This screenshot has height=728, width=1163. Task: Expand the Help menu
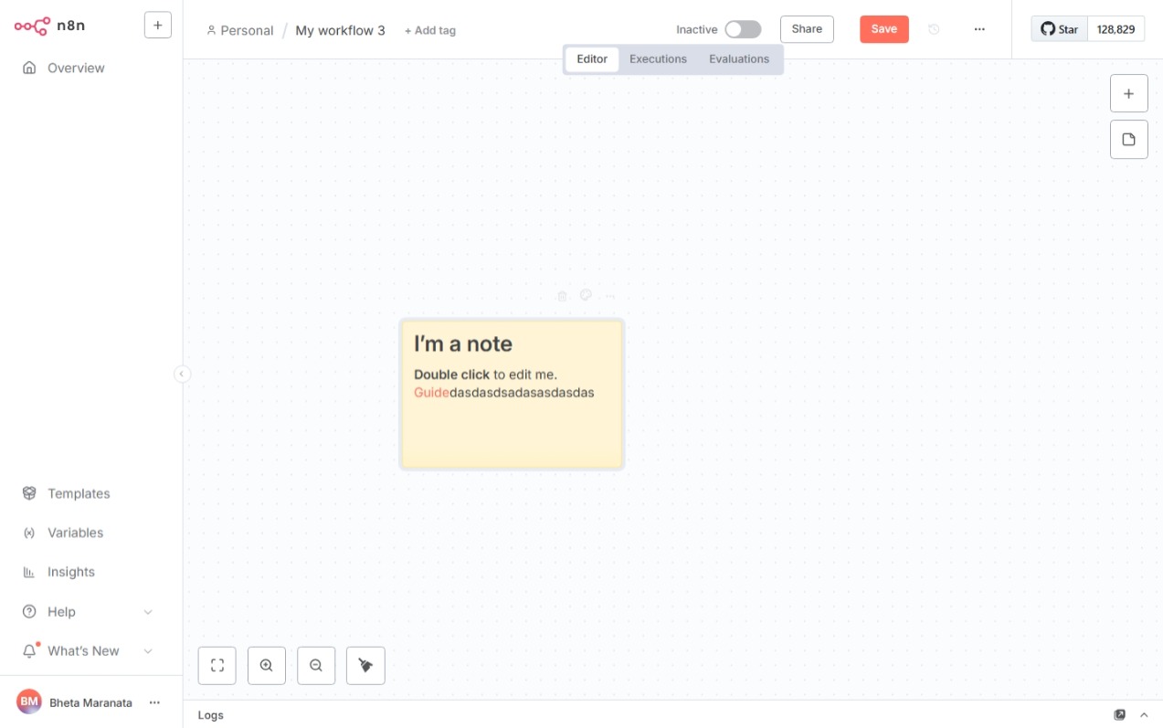[148, 612]
